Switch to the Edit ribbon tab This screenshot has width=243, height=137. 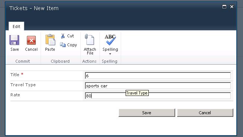tap(16, 26)
